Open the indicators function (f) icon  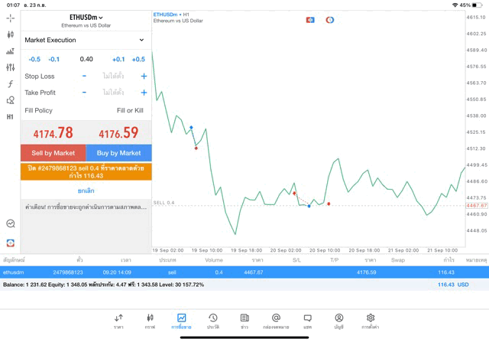point(10,84)
